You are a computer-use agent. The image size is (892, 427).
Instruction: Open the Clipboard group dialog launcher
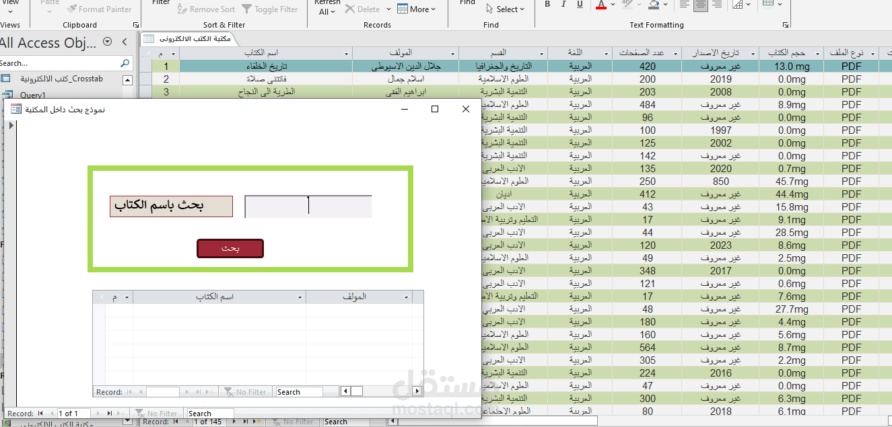point(136,25)
